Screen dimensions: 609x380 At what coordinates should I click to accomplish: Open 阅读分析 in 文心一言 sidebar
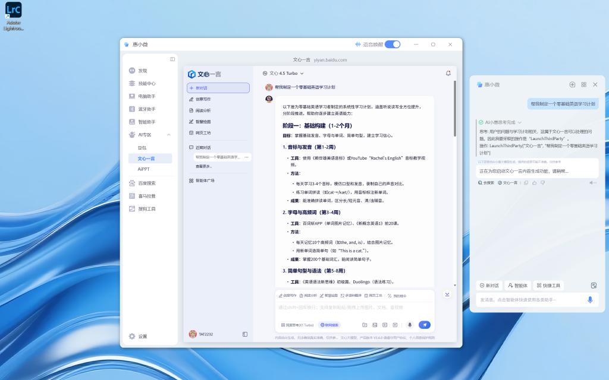click(x=200, y=110)
